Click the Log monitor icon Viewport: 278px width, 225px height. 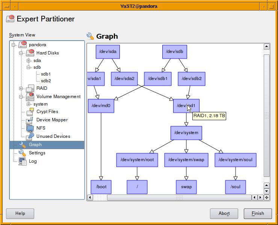(23, 162)
